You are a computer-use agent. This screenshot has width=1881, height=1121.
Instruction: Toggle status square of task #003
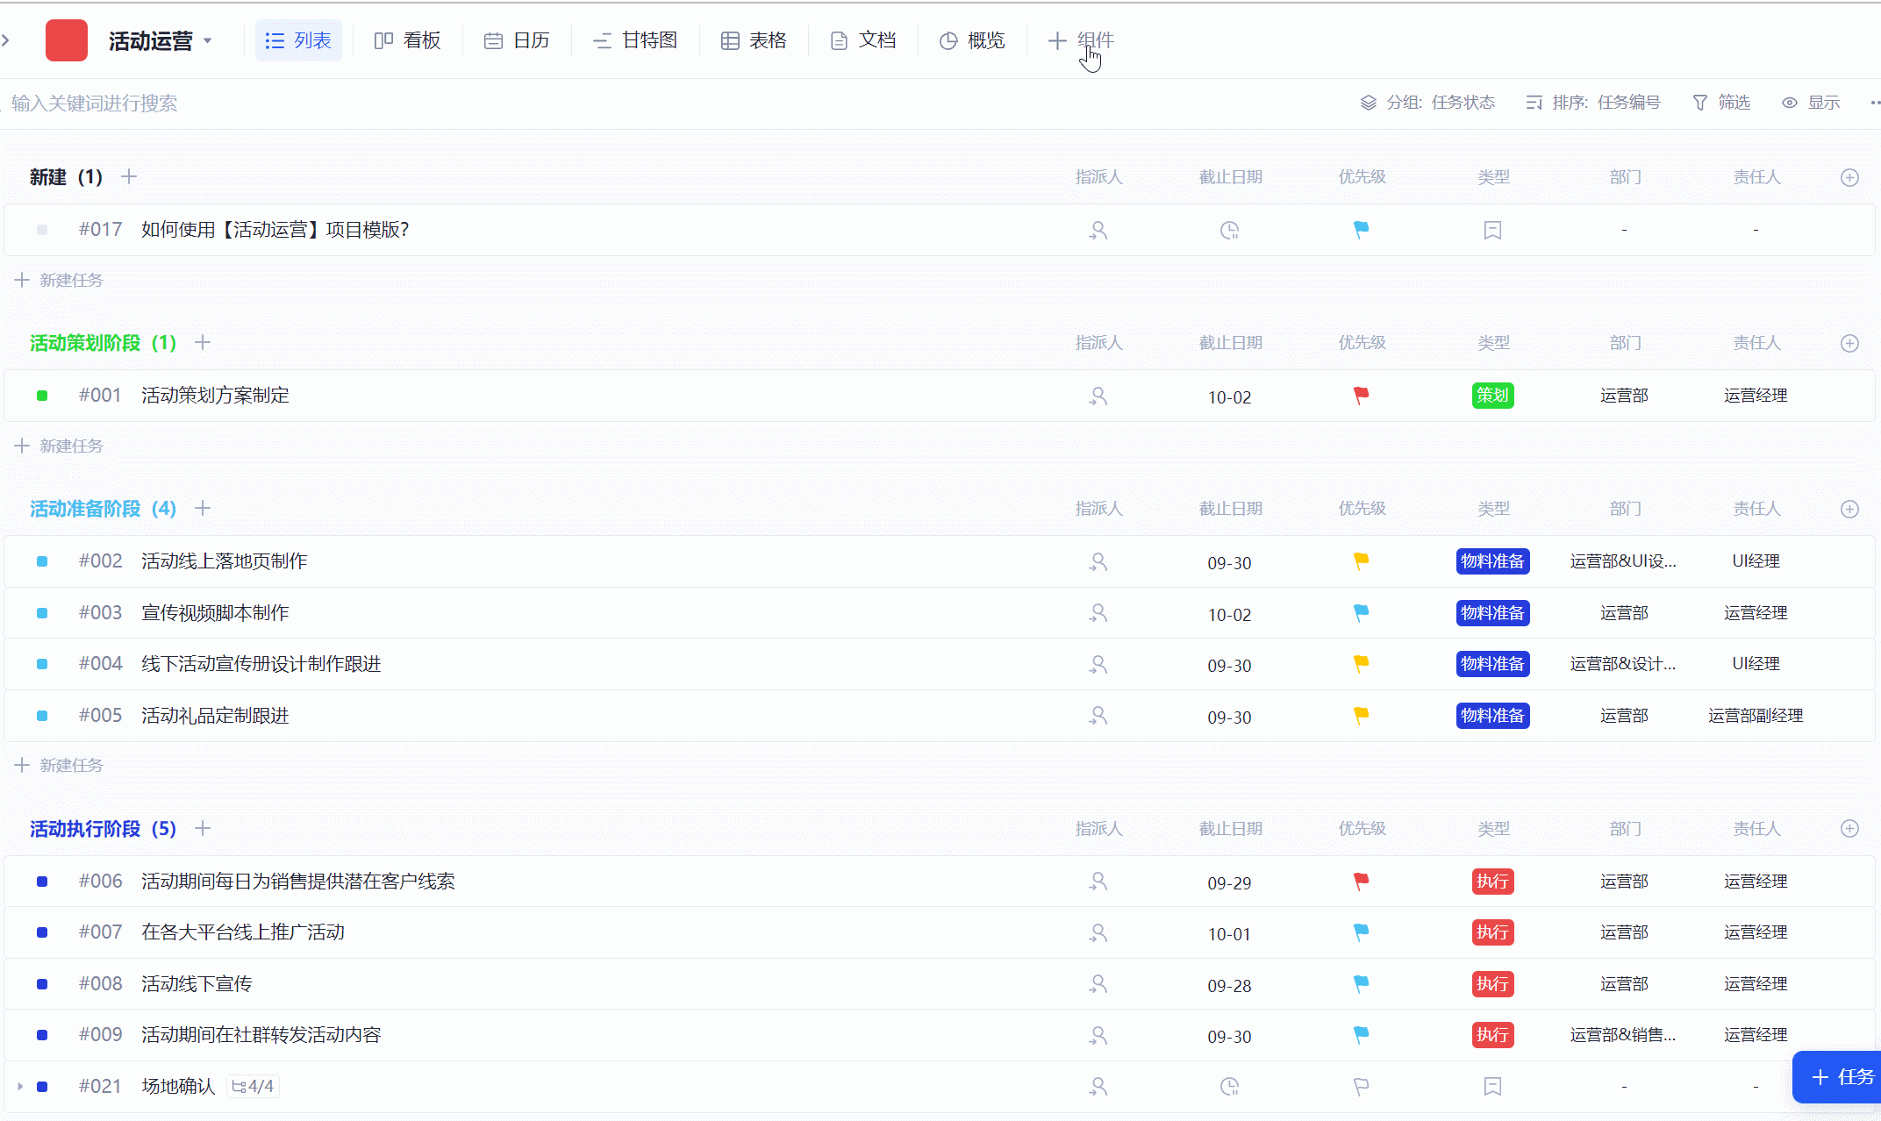[42, 613]
